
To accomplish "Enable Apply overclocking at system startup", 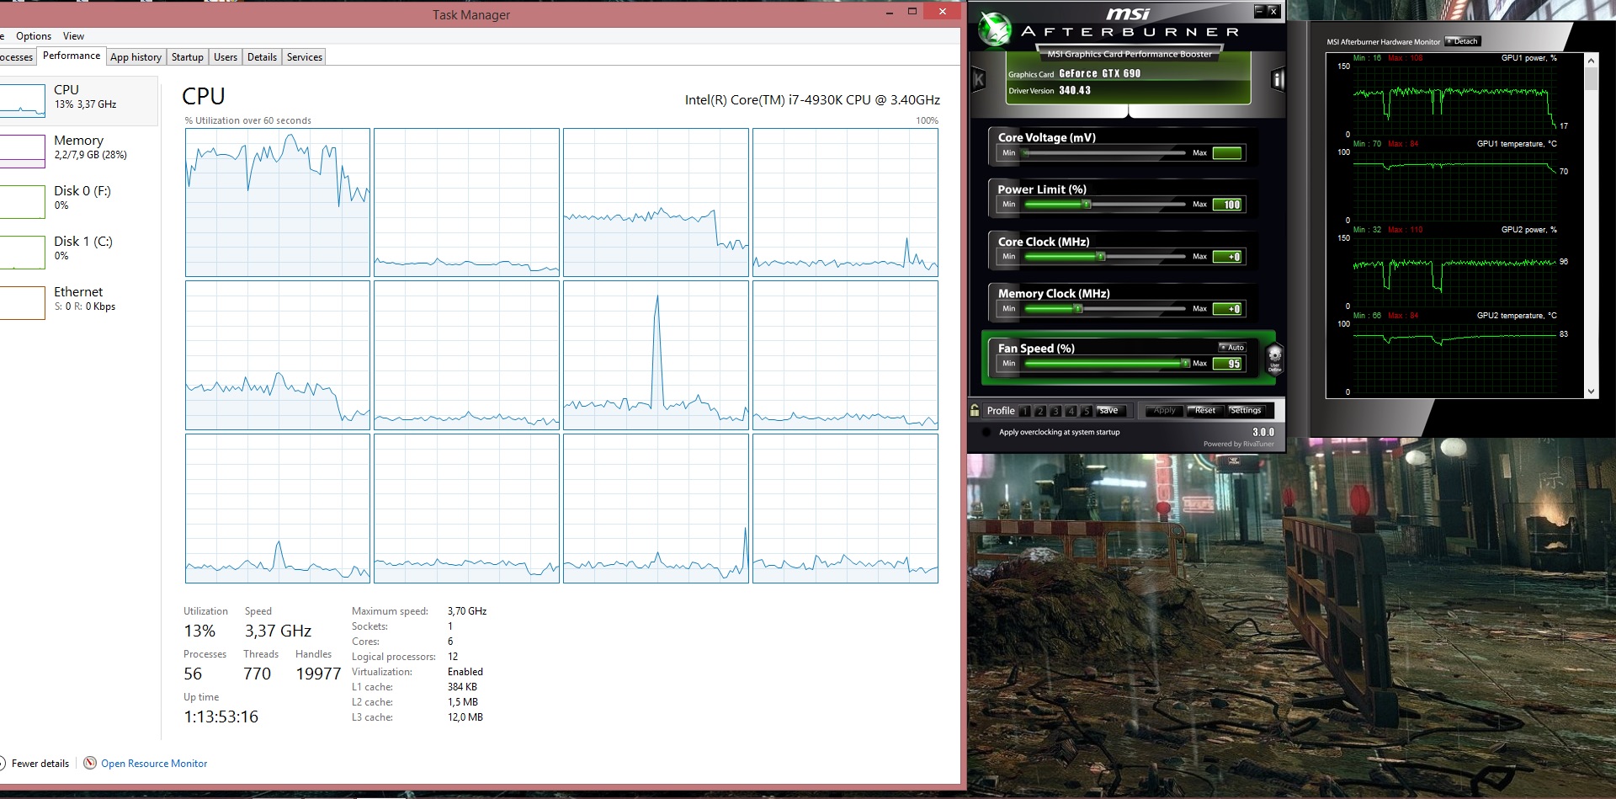I will coord(986,433).
